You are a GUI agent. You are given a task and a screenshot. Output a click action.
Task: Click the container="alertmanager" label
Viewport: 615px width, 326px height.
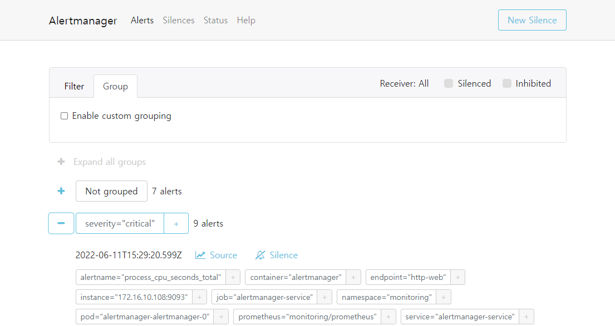click(296, 277)
